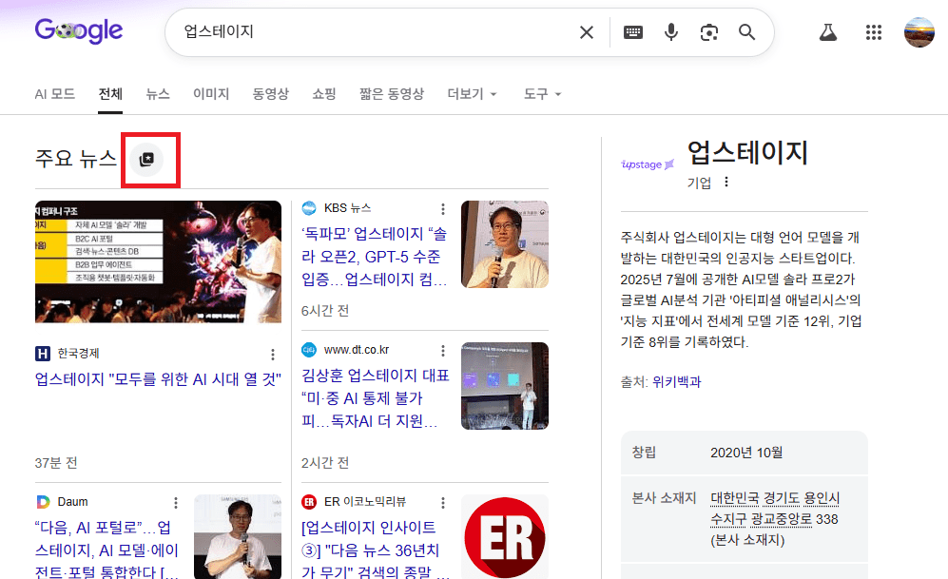Switch to 쇼핑 tab
948x579 pixels.
pyautogui.click(x=324, y=94)
